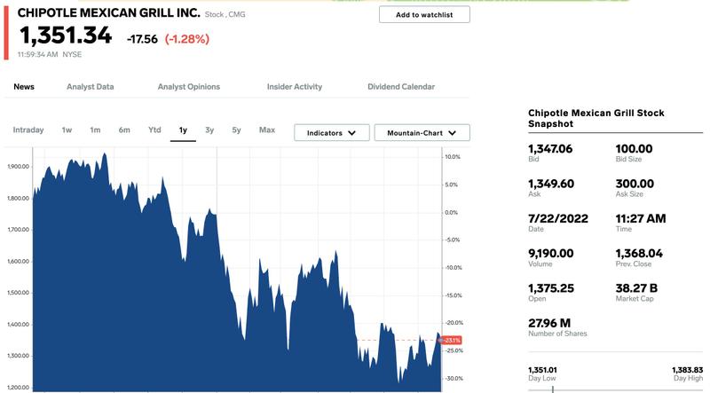Click the -17.56 change value
Viewport: 710px width, 393px height.
(x=142, y=39)
